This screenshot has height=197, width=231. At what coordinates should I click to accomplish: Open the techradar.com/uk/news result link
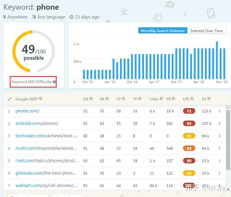coord(46,136)
